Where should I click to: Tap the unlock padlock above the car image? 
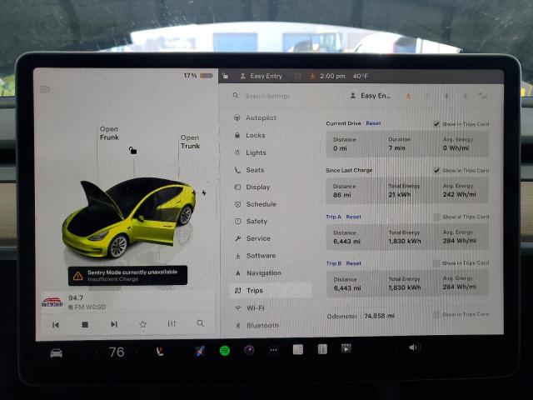coord(132,150)
